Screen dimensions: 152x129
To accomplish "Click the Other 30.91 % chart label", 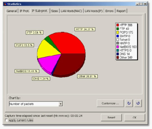I will 87,76.
